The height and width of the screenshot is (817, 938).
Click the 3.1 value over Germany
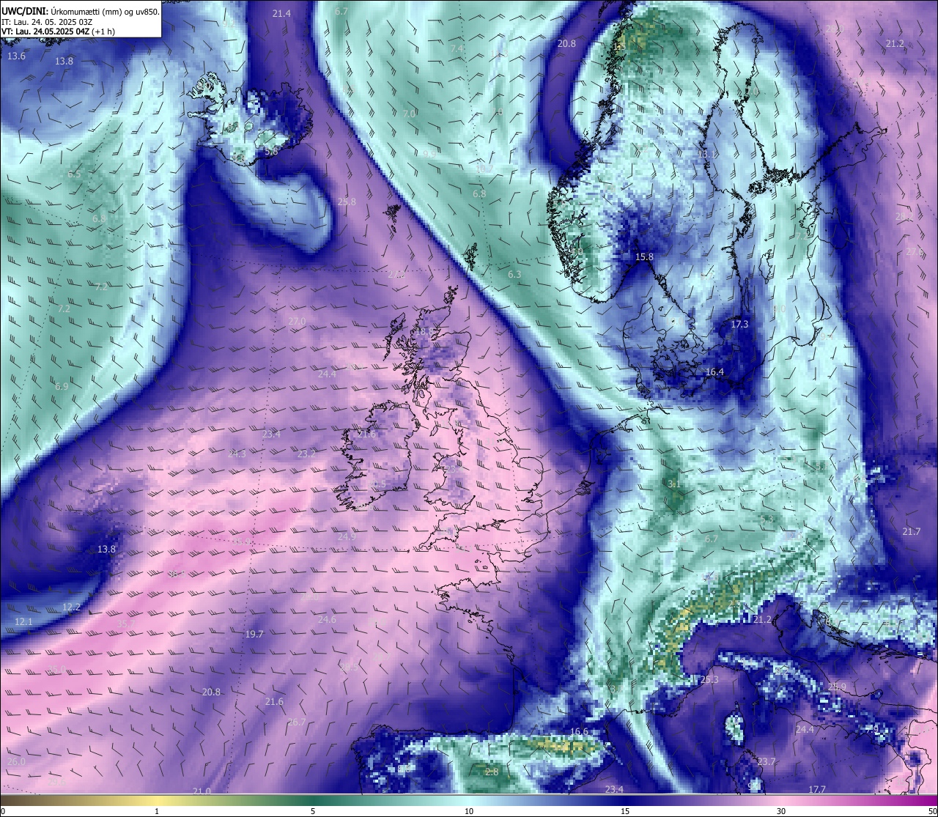[x=674, y=484]
